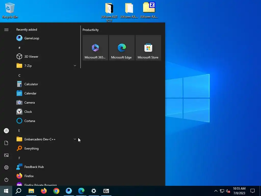Open Calculator app
The image size is (261, 196).
(x=46, y=84)
